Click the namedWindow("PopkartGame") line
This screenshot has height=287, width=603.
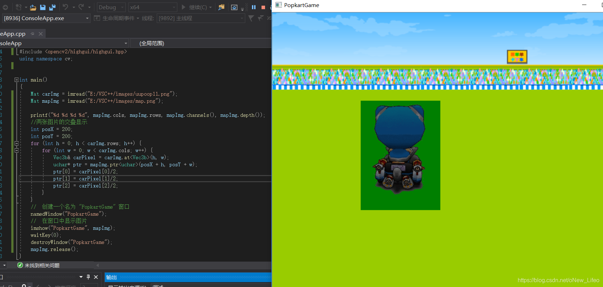(x=68, y=214)
